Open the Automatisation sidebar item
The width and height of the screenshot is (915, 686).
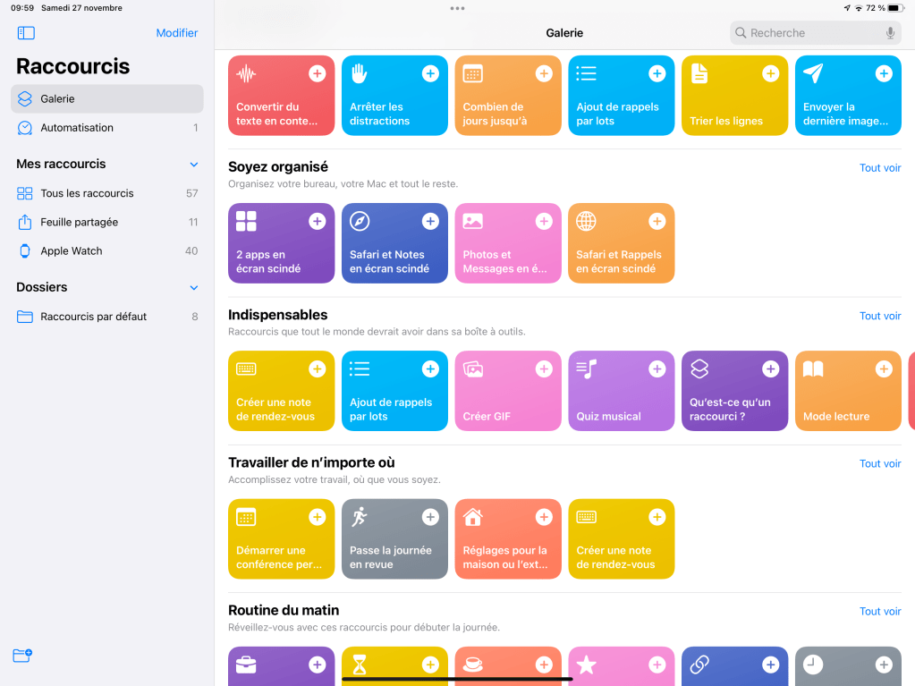pos(77,128)
